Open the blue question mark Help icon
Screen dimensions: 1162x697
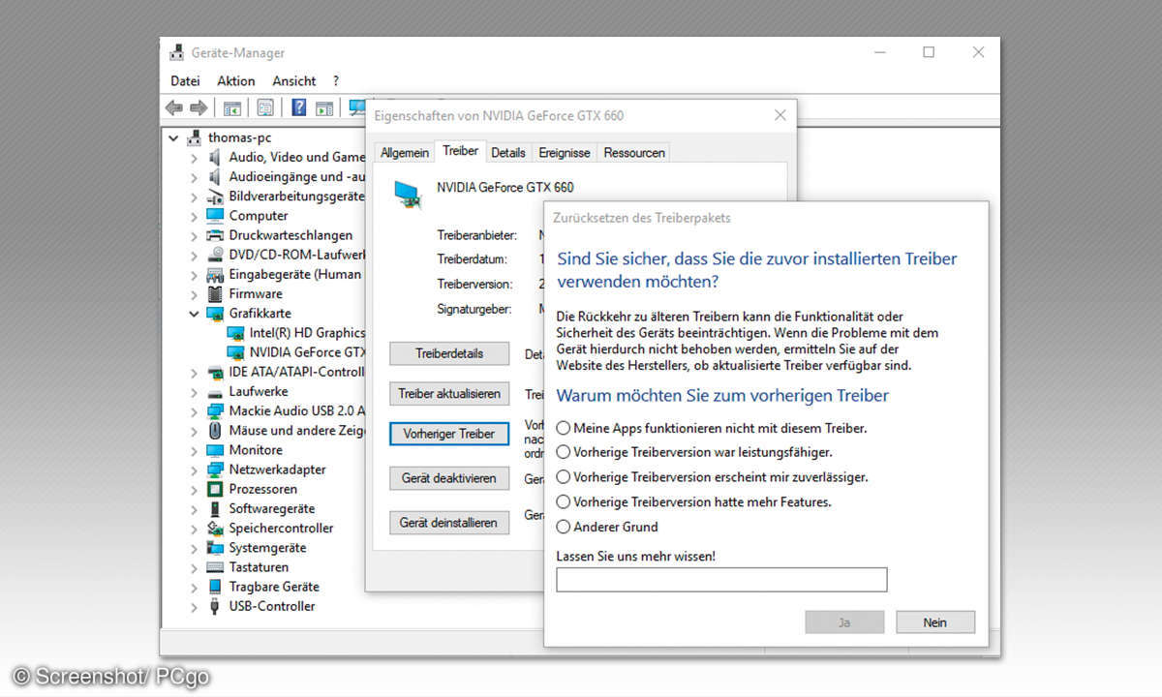click(299, 107)
